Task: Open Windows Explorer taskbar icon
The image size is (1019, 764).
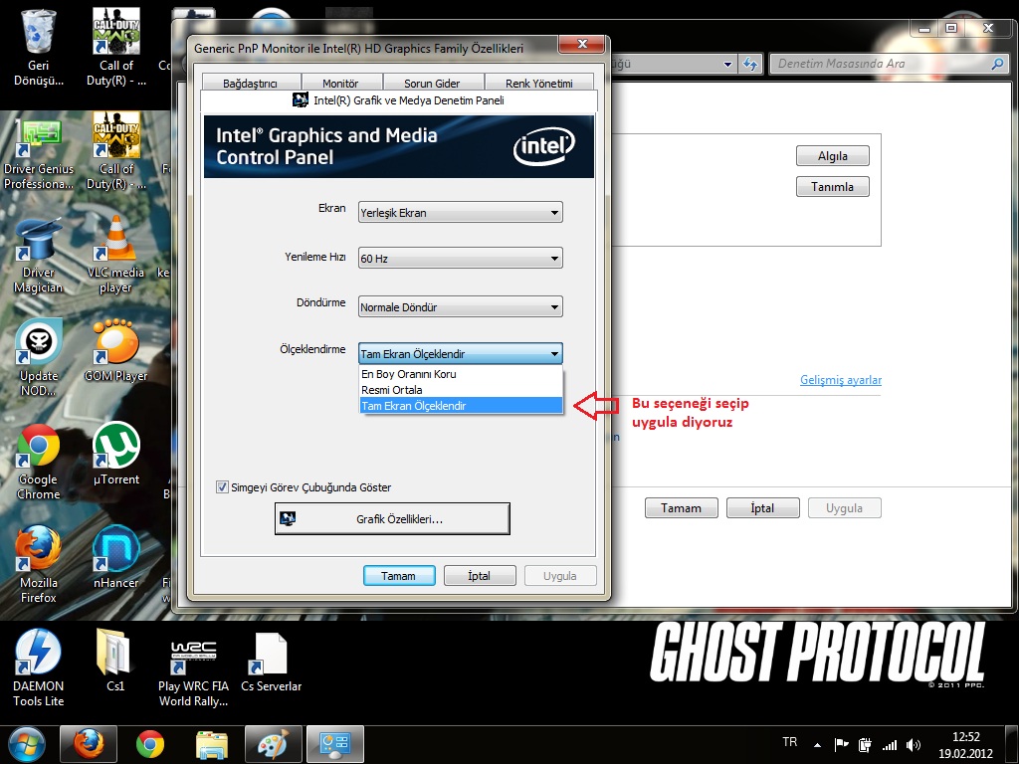Action: click(212, 744)
